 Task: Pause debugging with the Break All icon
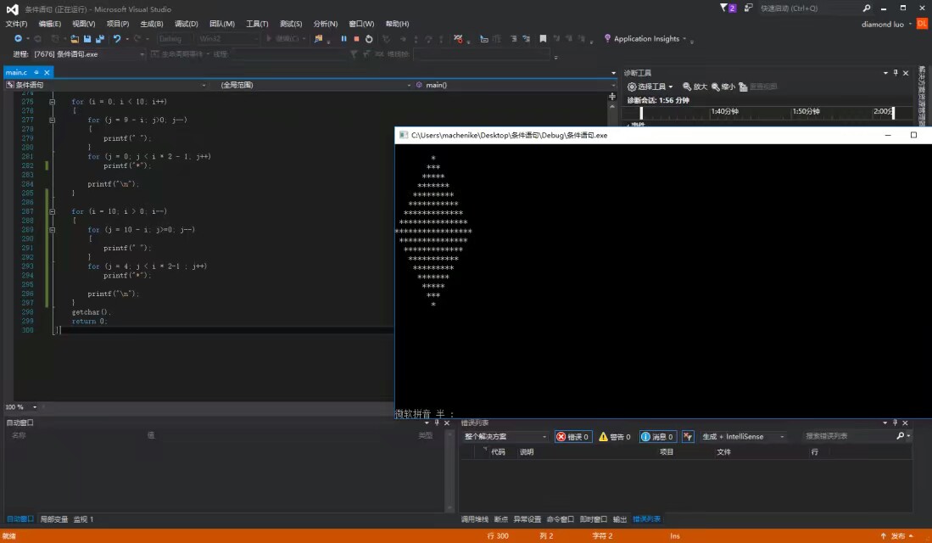(343, 39)
